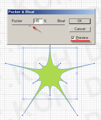Select the bottom-right bounding box handle
The image size is (101, 120).
[x=77, y=99]
